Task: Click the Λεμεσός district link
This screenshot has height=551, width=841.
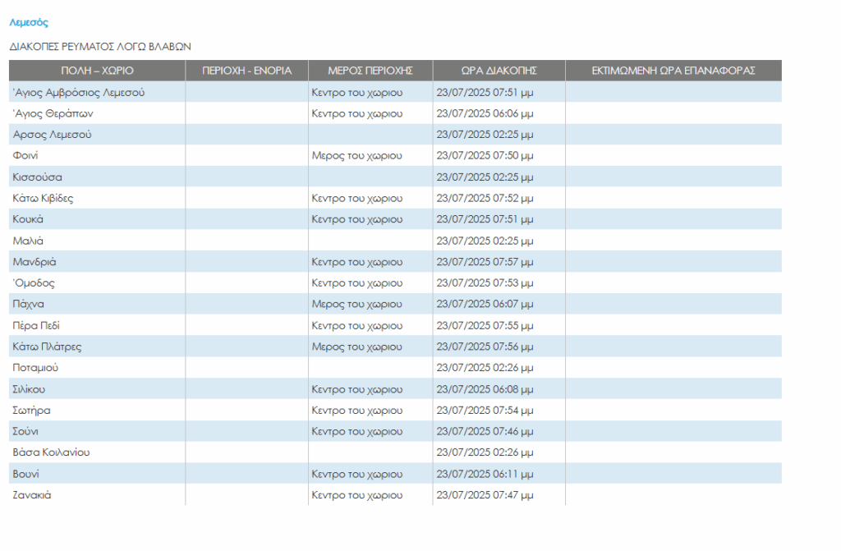Action: click(x=29, y=23)
